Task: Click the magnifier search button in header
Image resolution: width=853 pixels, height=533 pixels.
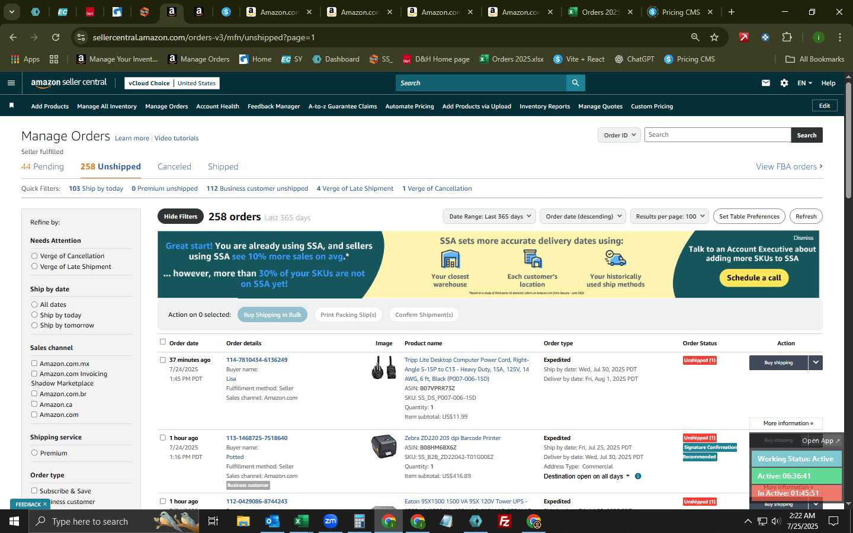Action: pyautogui.click(x=575, y=83)
